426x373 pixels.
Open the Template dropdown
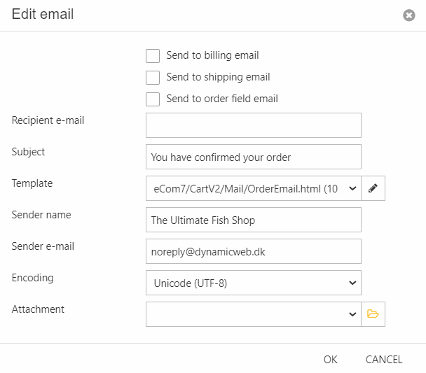tap(253, 188)
